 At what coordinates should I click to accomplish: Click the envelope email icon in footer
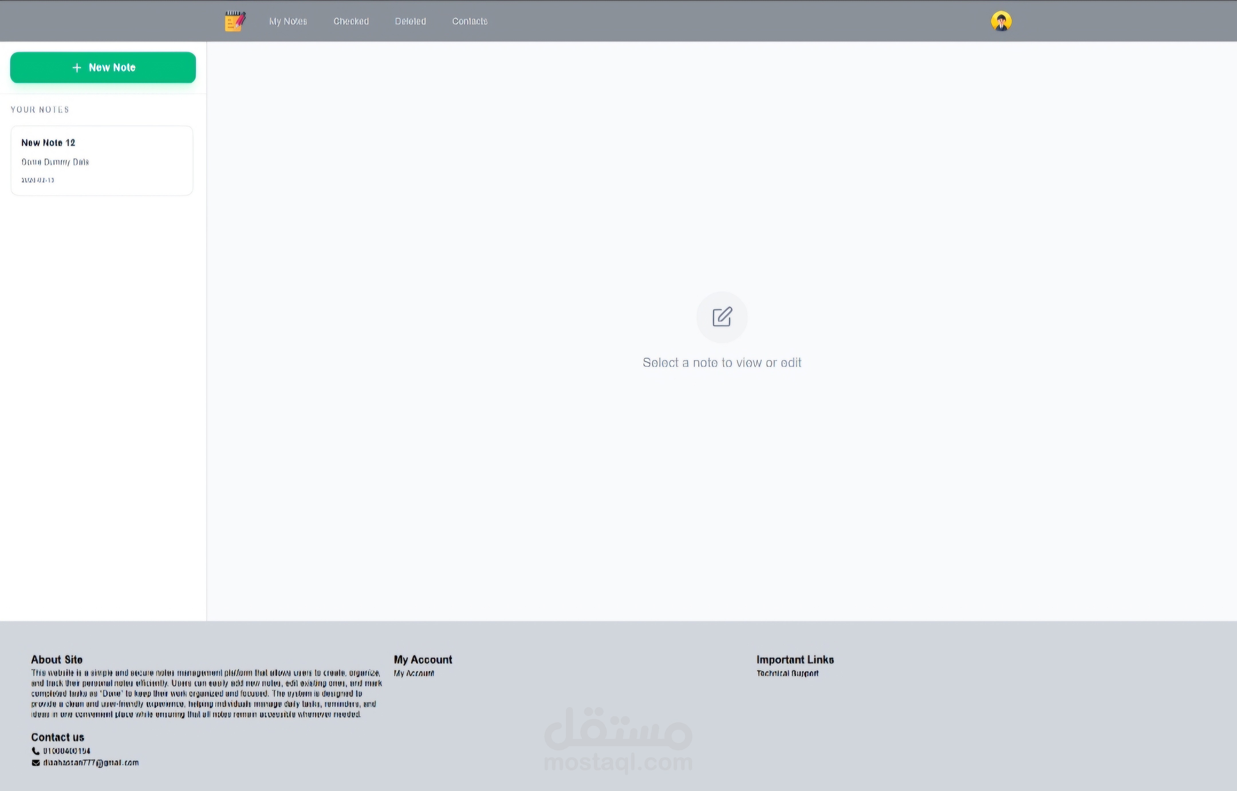click(x=36, y=763)
